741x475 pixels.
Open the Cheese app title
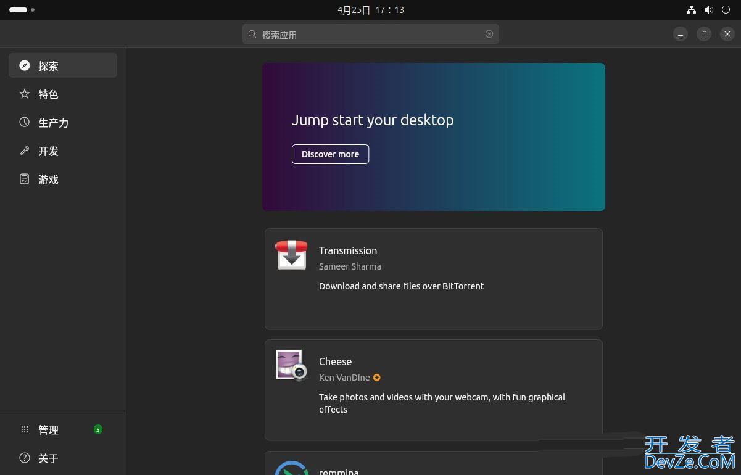tap(335, 361)
